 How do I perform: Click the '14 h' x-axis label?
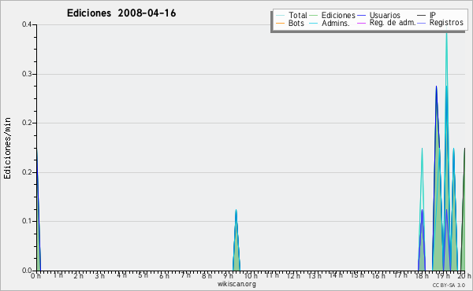click(336, 275)
